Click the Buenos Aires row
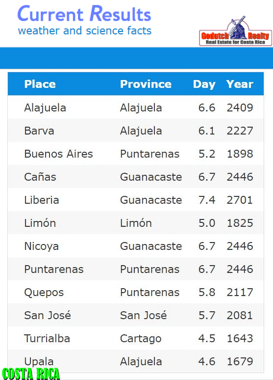Viewport: 273px width, 380px height. point(136,154)
